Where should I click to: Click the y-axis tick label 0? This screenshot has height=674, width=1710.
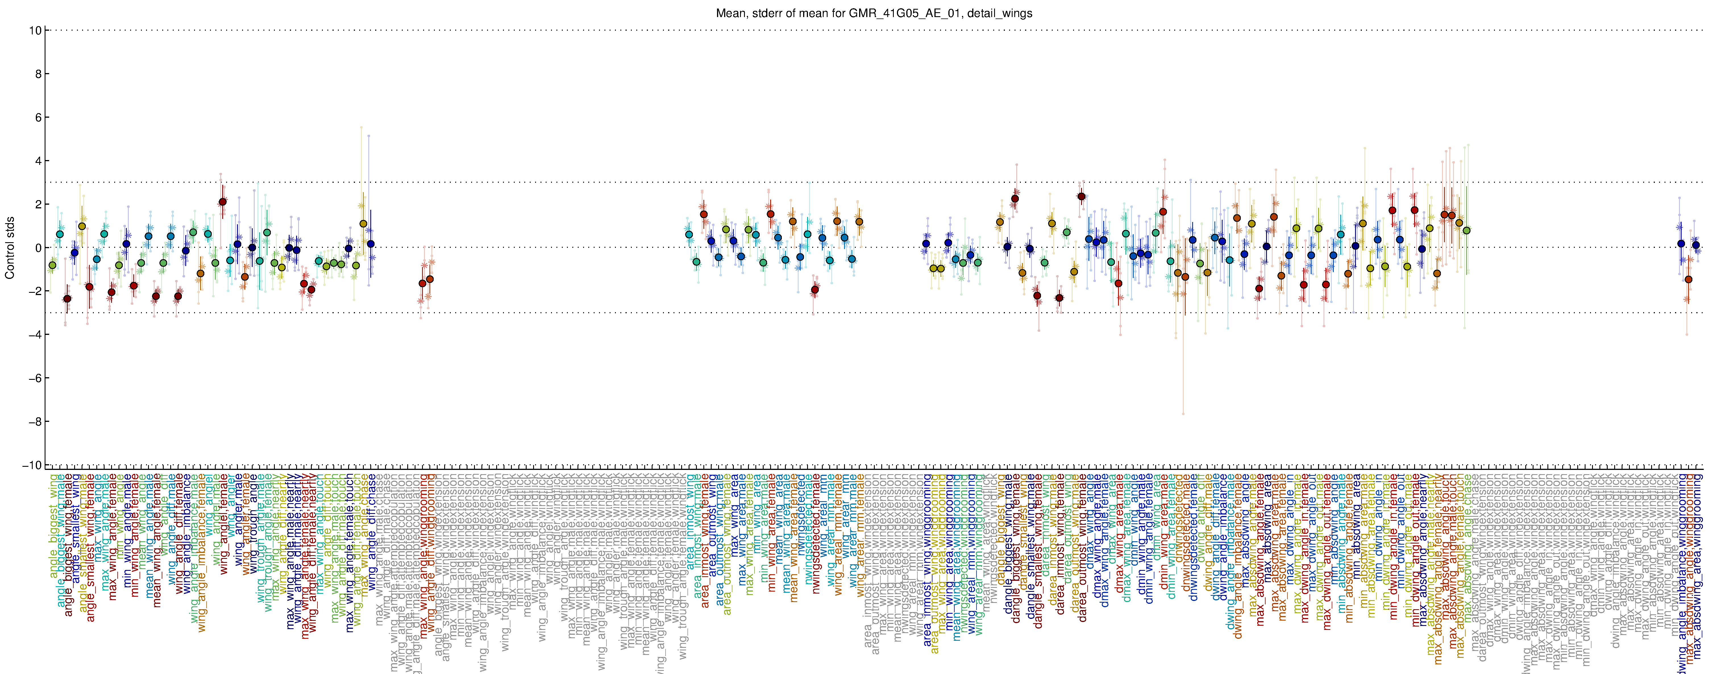pyautogui.click(x=38, y=248)
